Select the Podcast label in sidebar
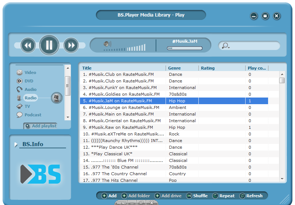The width and height of the screenshot is (295, 205). coord(33,115)
